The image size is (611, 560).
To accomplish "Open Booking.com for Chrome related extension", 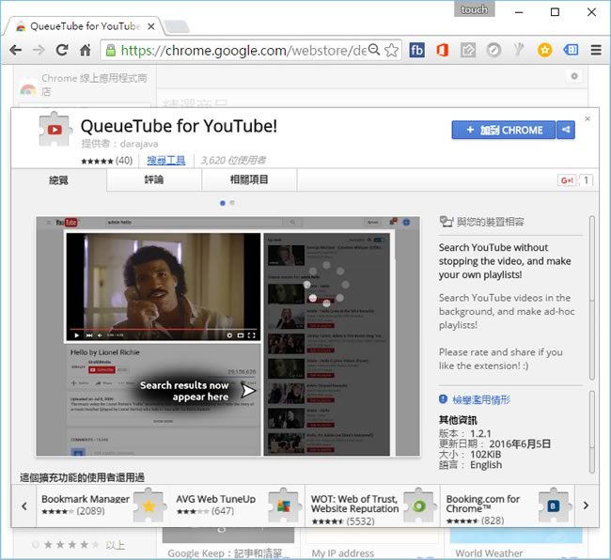I will click(508, 506).
